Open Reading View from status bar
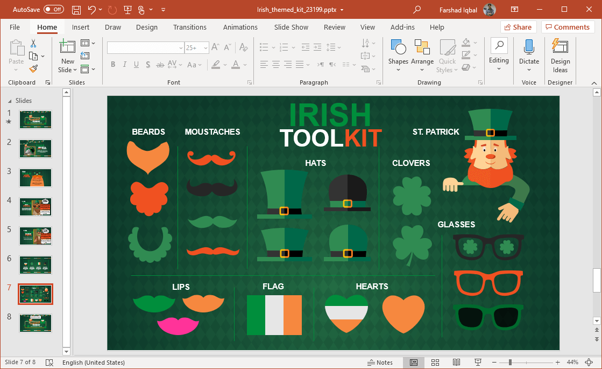Image resolution: width=602 pixels, height=369 pixels. coord(456,363)
